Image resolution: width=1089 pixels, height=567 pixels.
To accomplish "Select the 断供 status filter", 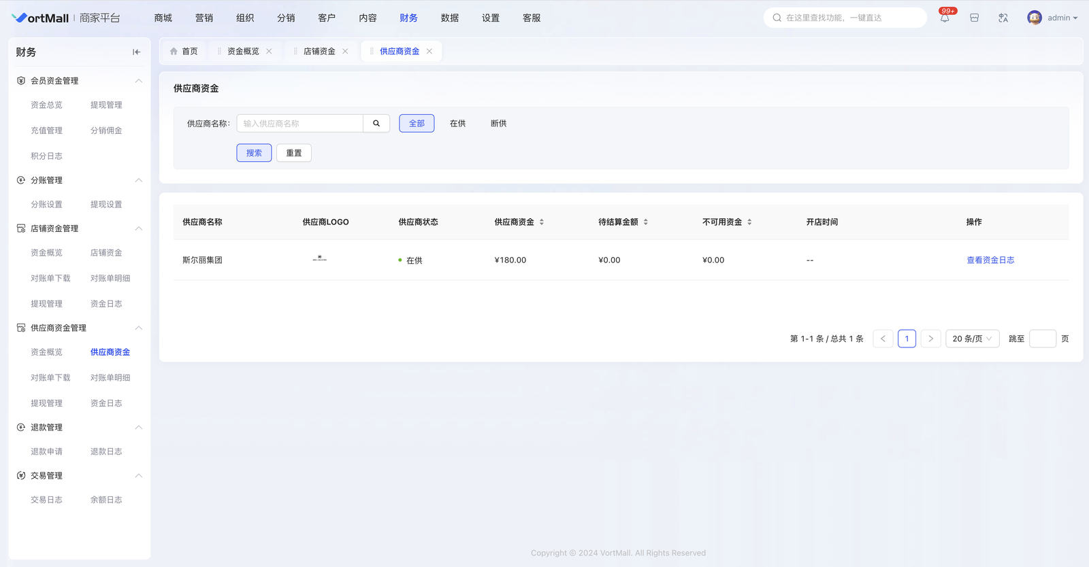I will click(x=498, y=124).
